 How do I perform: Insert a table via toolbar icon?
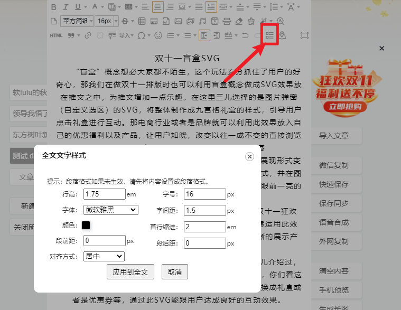point(142,21)
